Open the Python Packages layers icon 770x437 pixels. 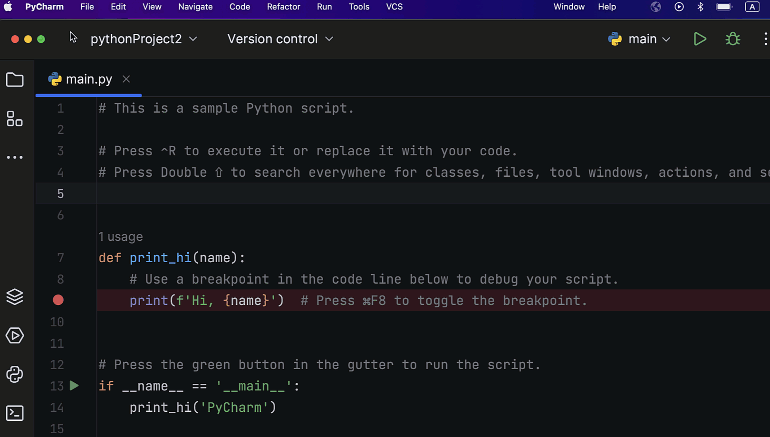point(15,297)
